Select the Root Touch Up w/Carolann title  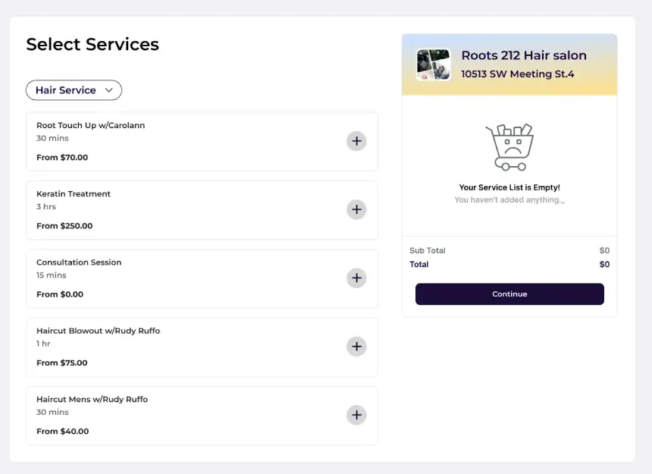[90, 125]
